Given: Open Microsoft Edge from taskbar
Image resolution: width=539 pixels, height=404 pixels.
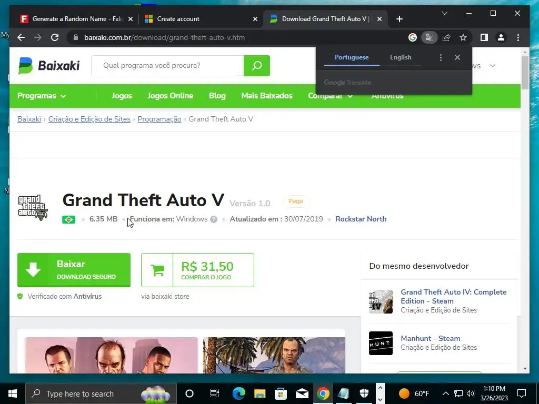Looking at the screenshot, I should 238,393.
